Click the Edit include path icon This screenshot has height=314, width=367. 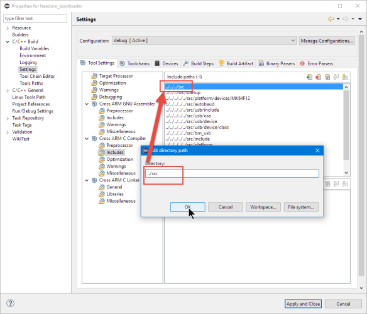click(x=327, y=77)
